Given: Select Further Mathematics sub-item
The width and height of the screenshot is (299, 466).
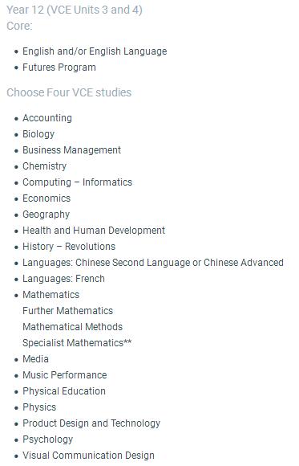Looking at the screenshot, I should (x=68, y=311).
